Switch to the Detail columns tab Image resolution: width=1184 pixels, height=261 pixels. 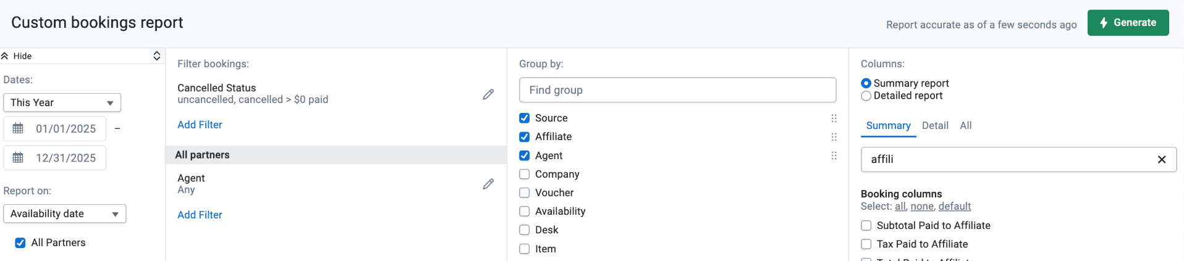(934, 126)
